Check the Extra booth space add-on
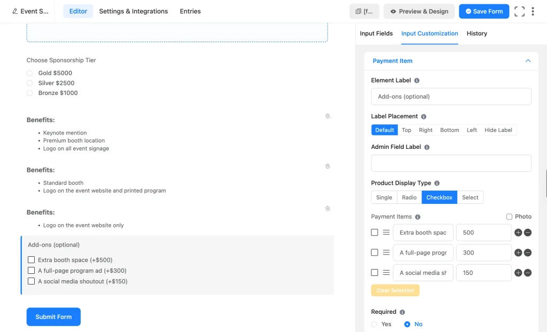 [x=32, y=260]
